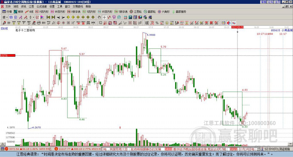Click the 日K线 label

[4, 29]
